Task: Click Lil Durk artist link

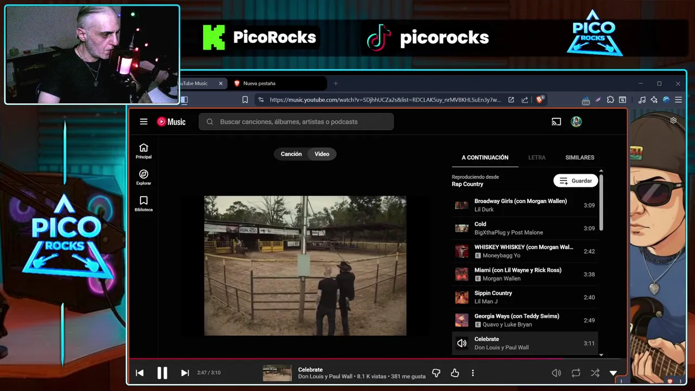Action: (484, 210)
